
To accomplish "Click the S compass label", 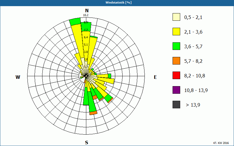I will point(87,142).
